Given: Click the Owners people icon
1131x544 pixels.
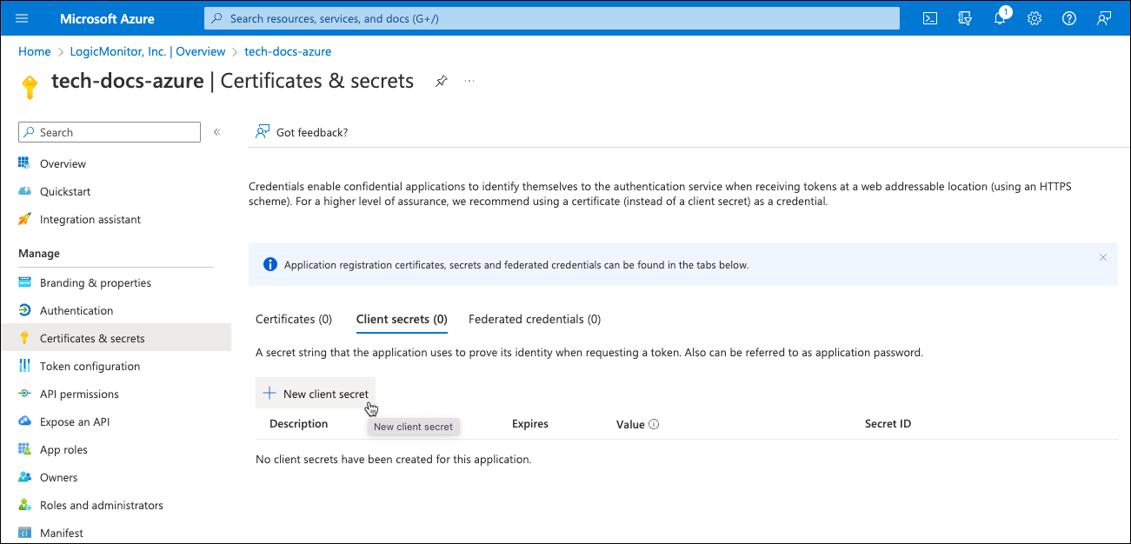Looking at the screenshot, I should pyautogui.click(x=24, y=477).
